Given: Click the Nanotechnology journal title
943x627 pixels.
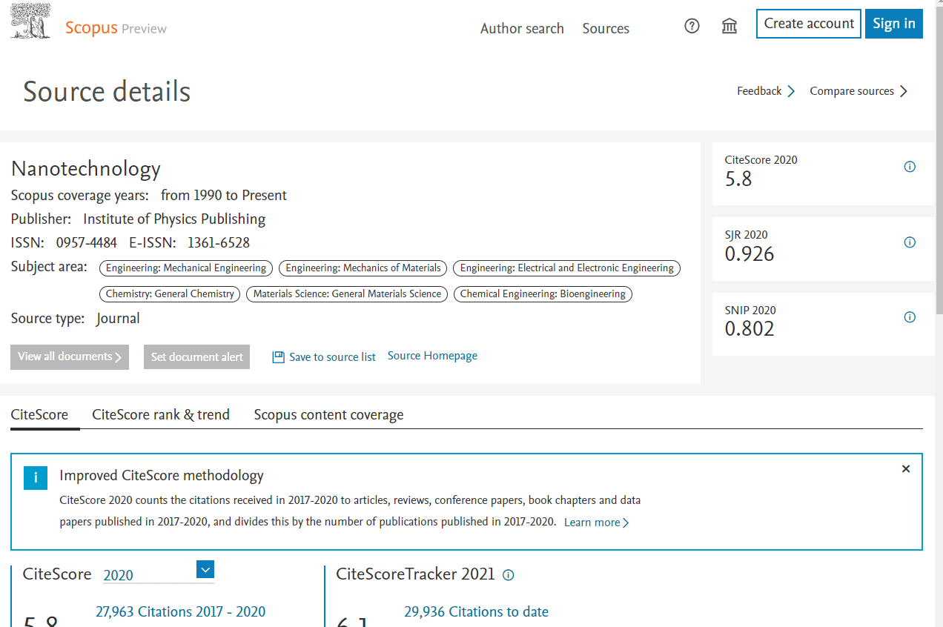Looking at the screenshot, I should coord(85,169).
